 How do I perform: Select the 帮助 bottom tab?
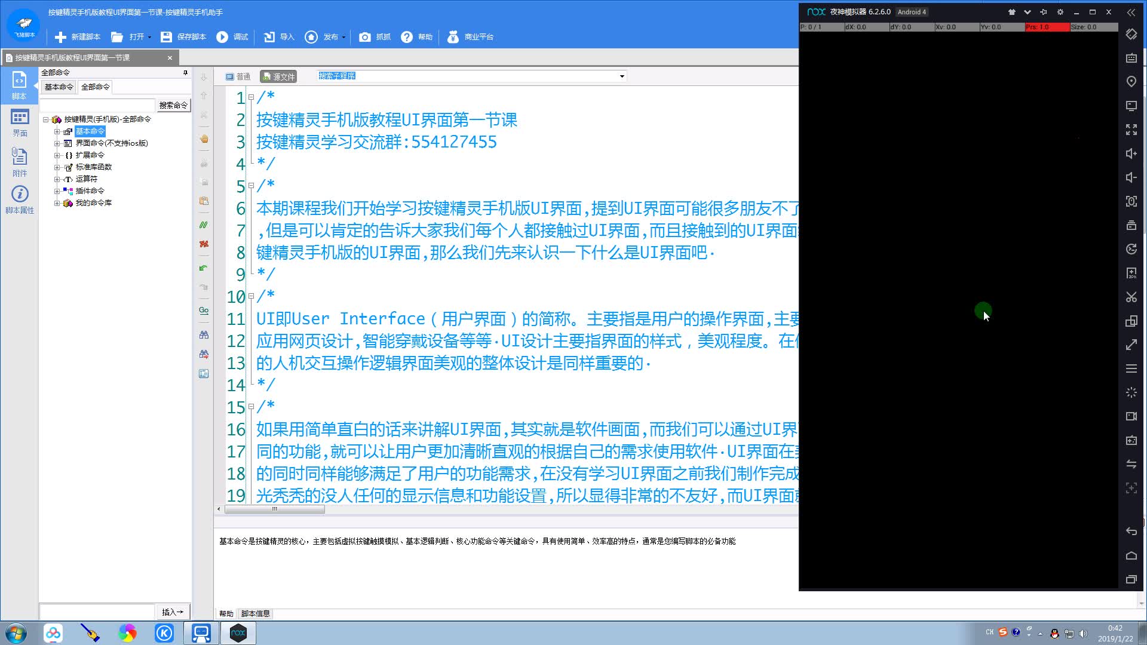(226, 613)
